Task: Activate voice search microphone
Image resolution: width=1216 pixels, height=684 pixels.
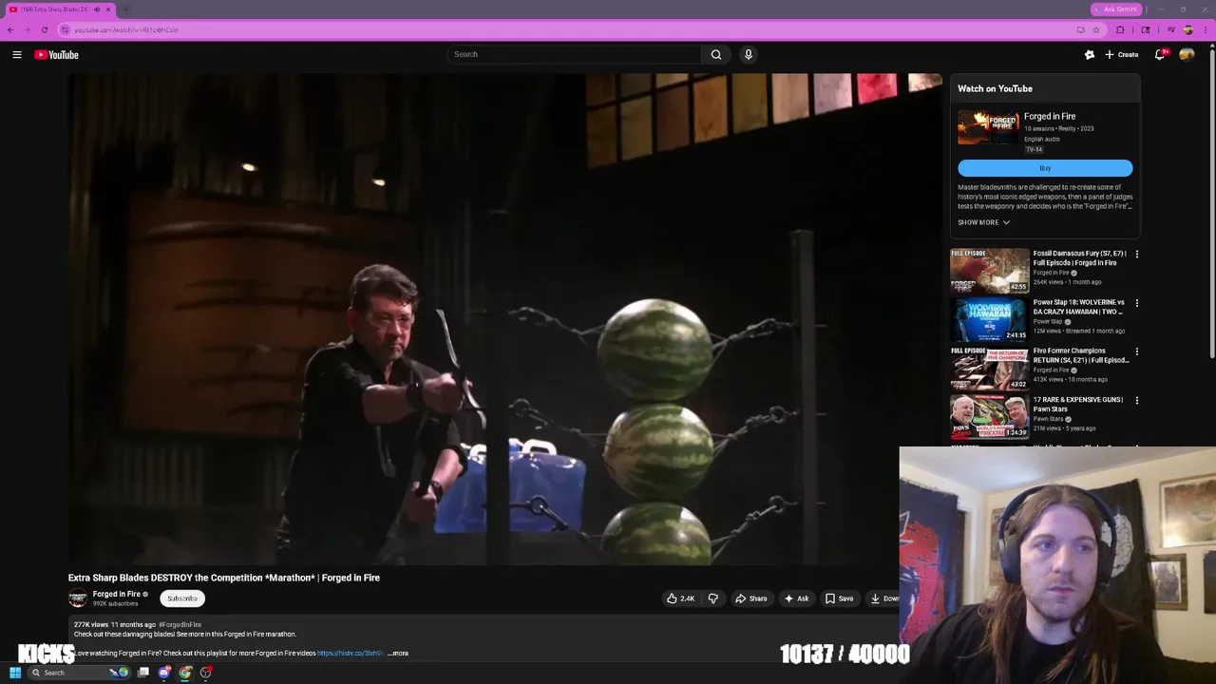Action: click(749, 54)
